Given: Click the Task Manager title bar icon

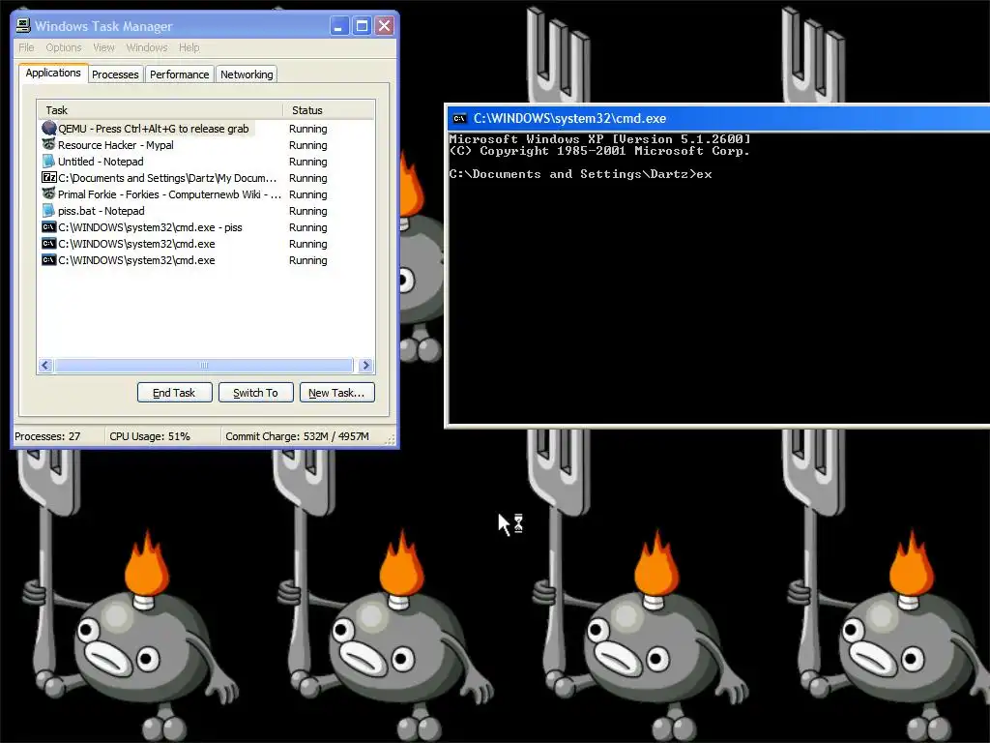Looking at the screenshot, I should click(x=23, y=26).
